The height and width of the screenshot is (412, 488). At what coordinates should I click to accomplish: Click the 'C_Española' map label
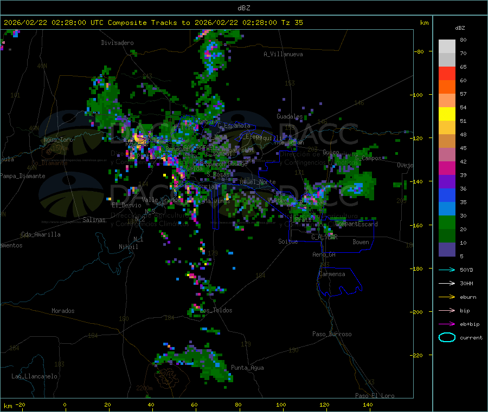[x=234, y=126]
